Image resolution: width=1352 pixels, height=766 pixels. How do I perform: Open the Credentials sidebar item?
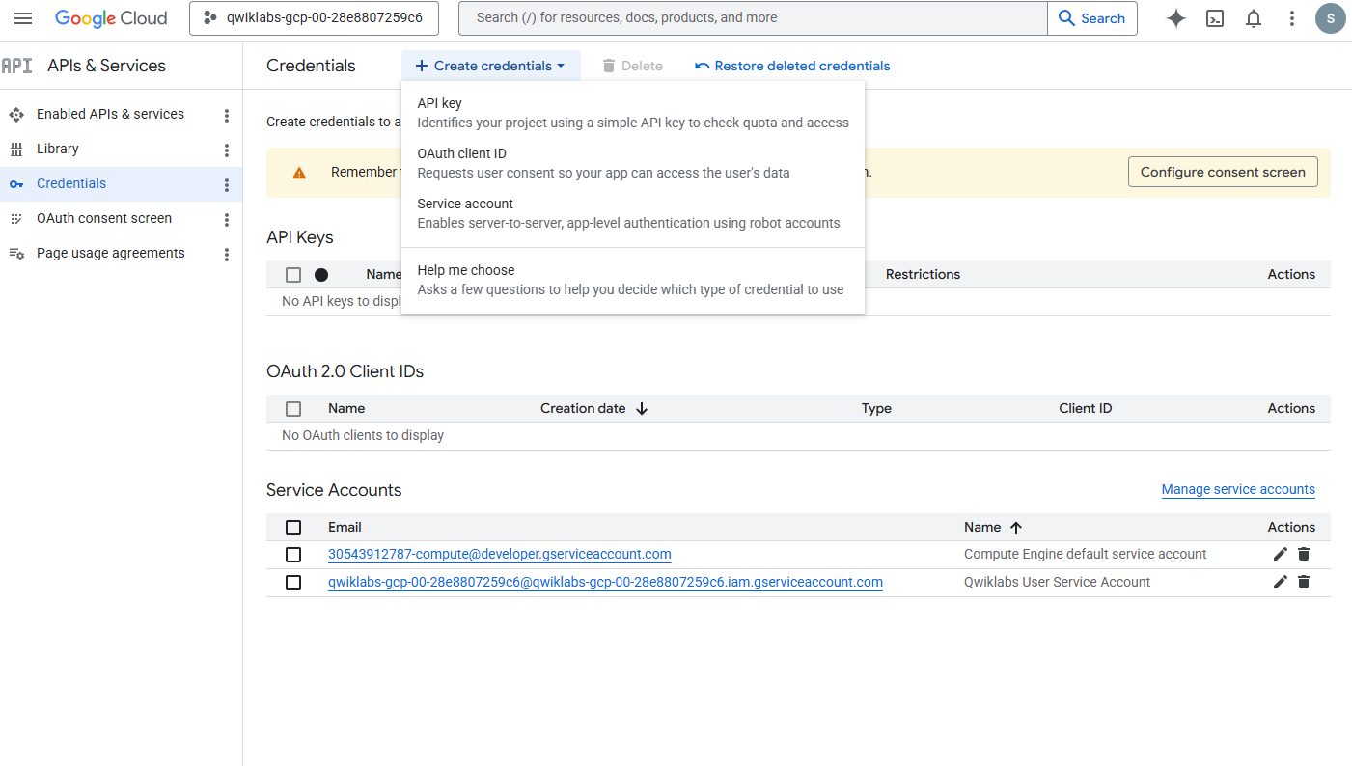coord(71,183)
